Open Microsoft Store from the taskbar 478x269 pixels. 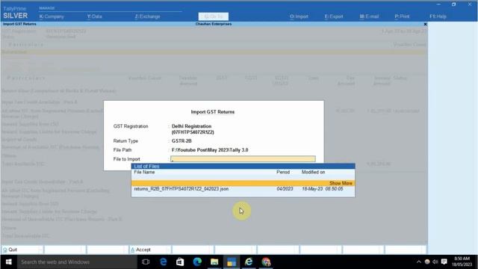pos(180,262)
